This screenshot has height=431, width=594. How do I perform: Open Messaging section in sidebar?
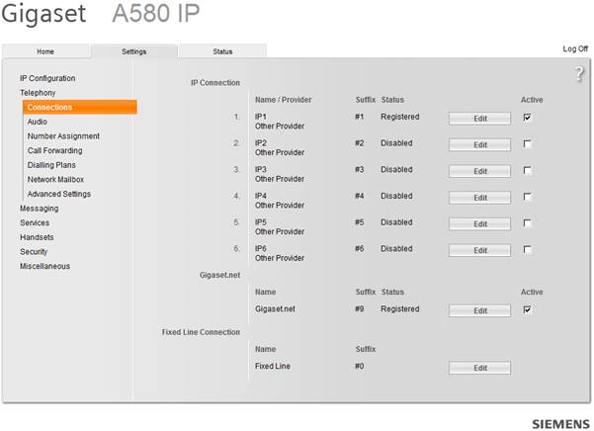pyautogui.click(x=39, y=209)
